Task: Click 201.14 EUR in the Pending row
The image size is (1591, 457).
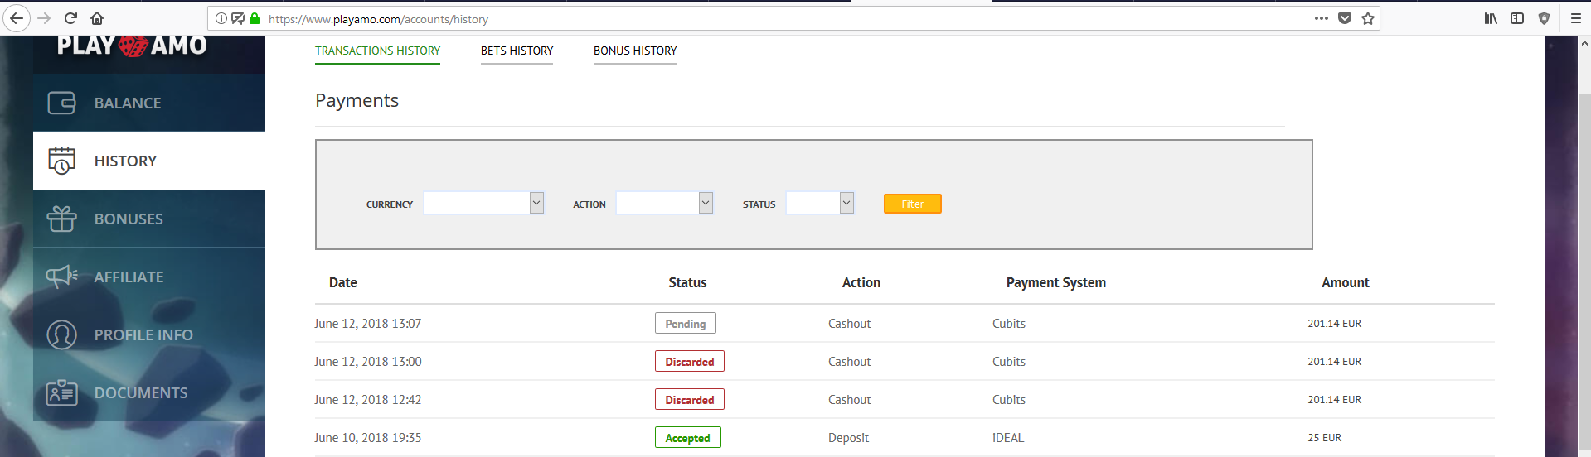Action: [1335, 324]
